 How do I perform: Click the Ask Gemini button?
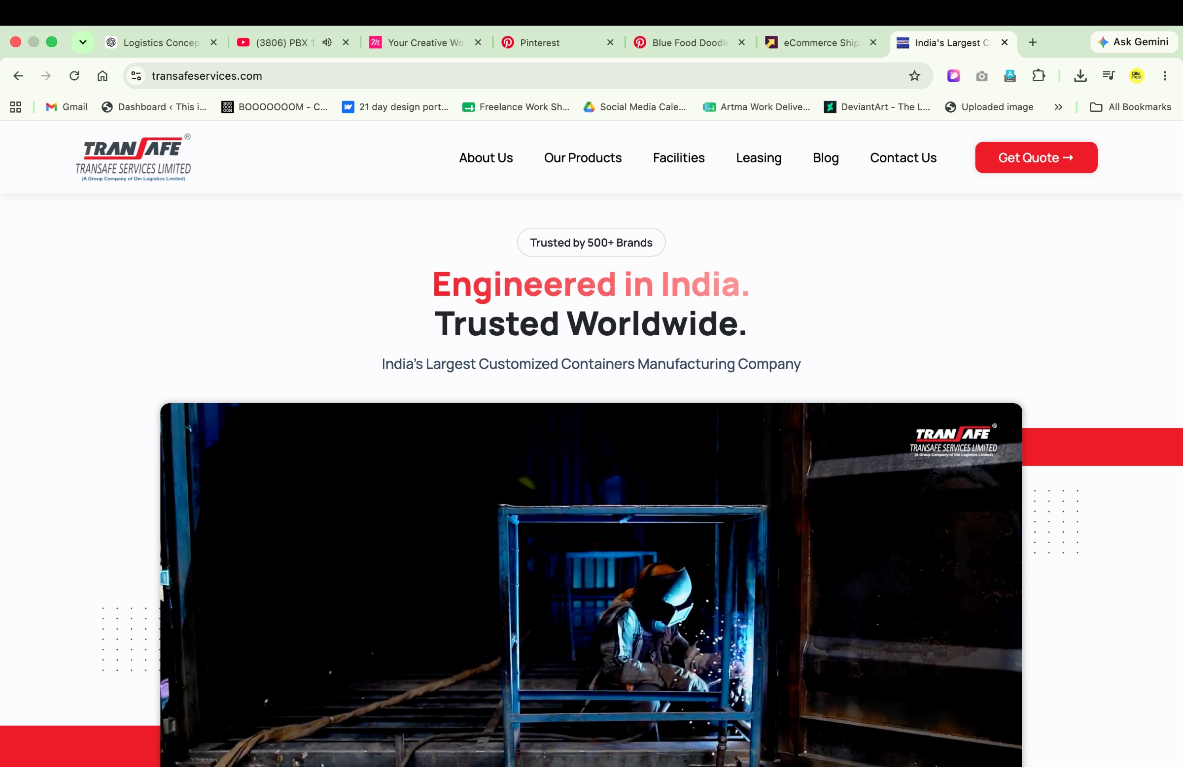[x=1133, y=42]
